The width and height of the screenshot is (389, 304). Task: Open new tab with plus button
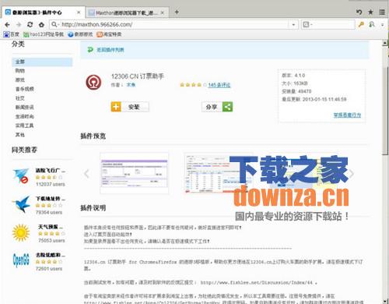pos(177,12)
